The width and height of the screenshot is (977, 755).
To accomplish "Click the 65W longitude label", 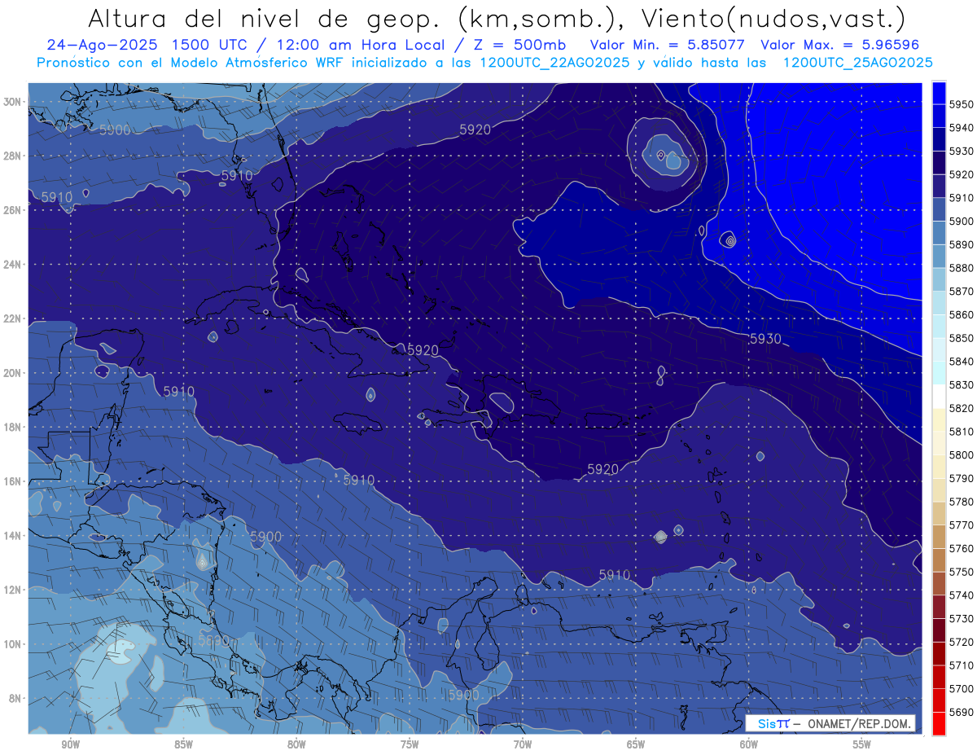I will (636, 744).
